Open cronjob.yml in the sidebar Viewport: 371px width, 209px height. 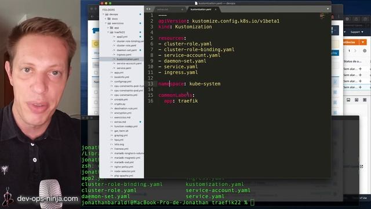(x=121, y=99)
